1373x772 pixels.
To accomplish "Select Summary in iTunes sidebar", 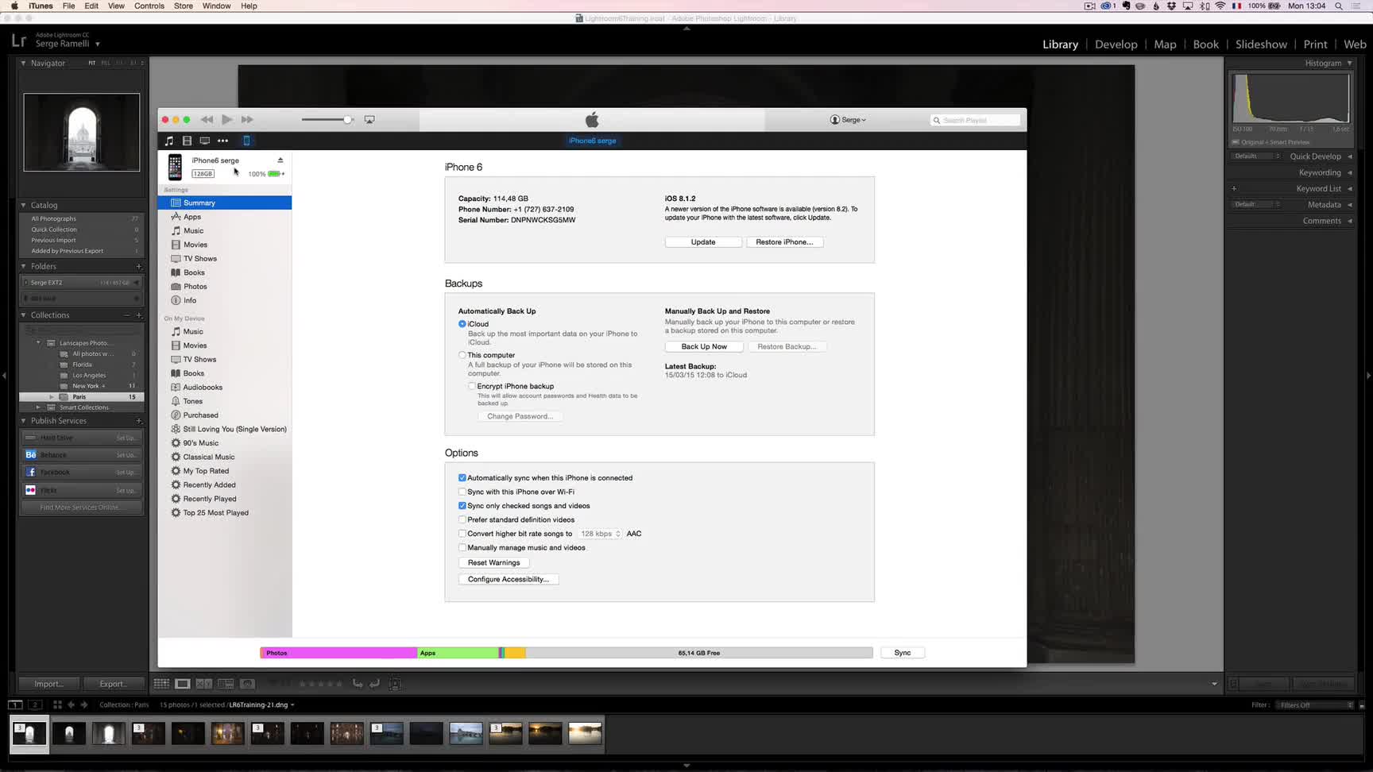I will (x=225, y=203).
